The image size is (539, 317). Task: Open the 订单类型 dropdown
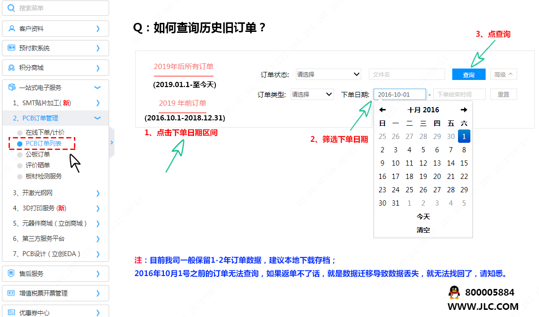coord(312,94)
